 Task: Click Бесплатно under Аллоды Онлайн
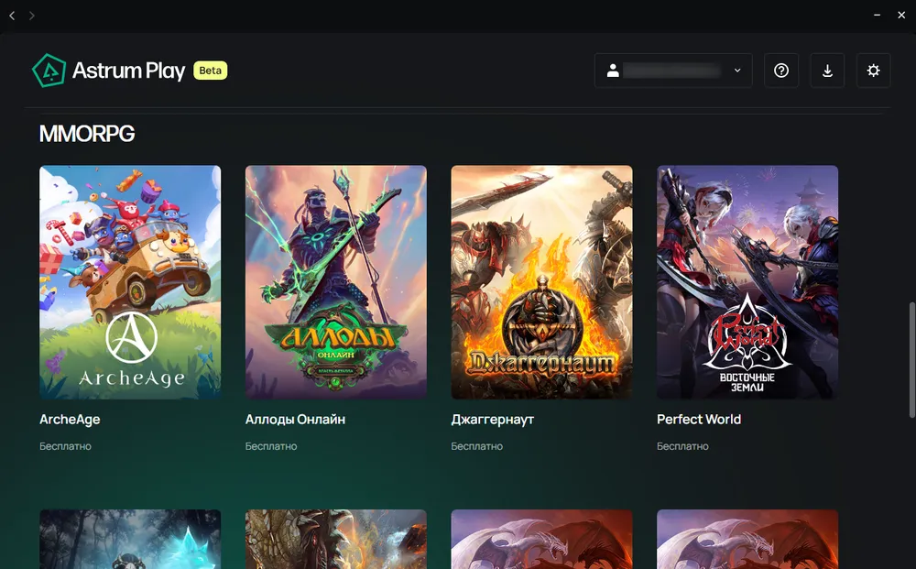click(x=271, y=446)
